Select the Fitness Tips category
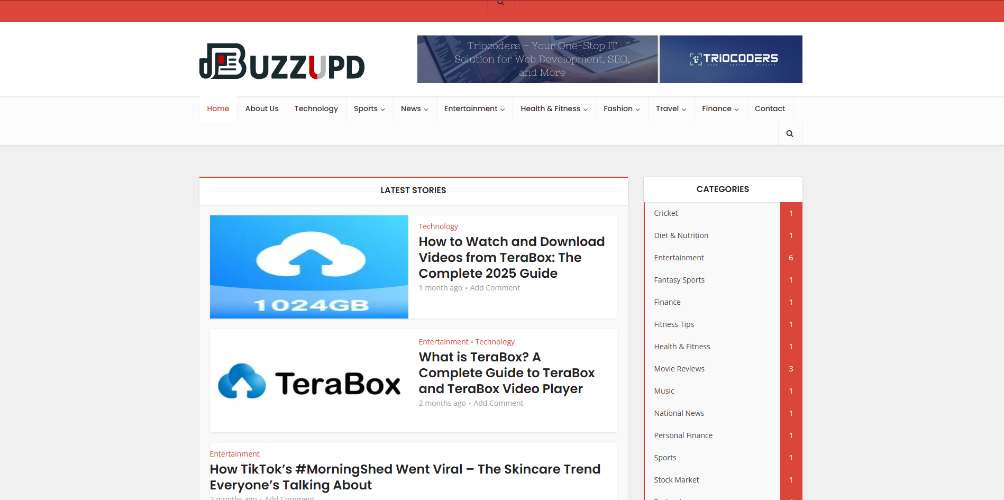Viewport: 1004px width, 500px height. click(x=674, y=324)
